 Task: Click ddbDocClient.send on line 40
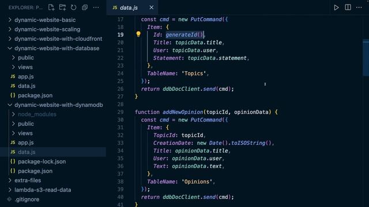click(189, 197)
